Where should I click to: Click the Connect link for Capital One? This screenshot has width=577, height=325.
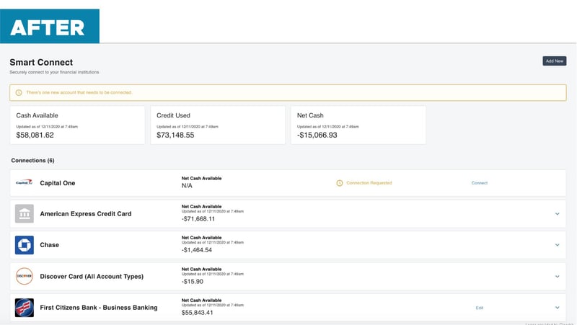[480, 183]
